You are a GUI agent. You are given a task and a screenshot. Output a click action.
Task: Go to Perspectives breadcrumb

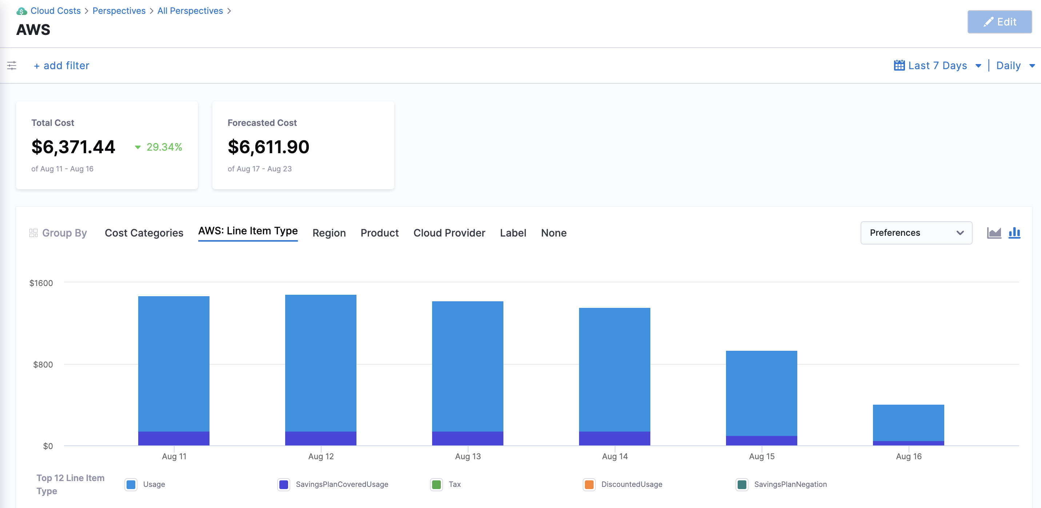119,11
